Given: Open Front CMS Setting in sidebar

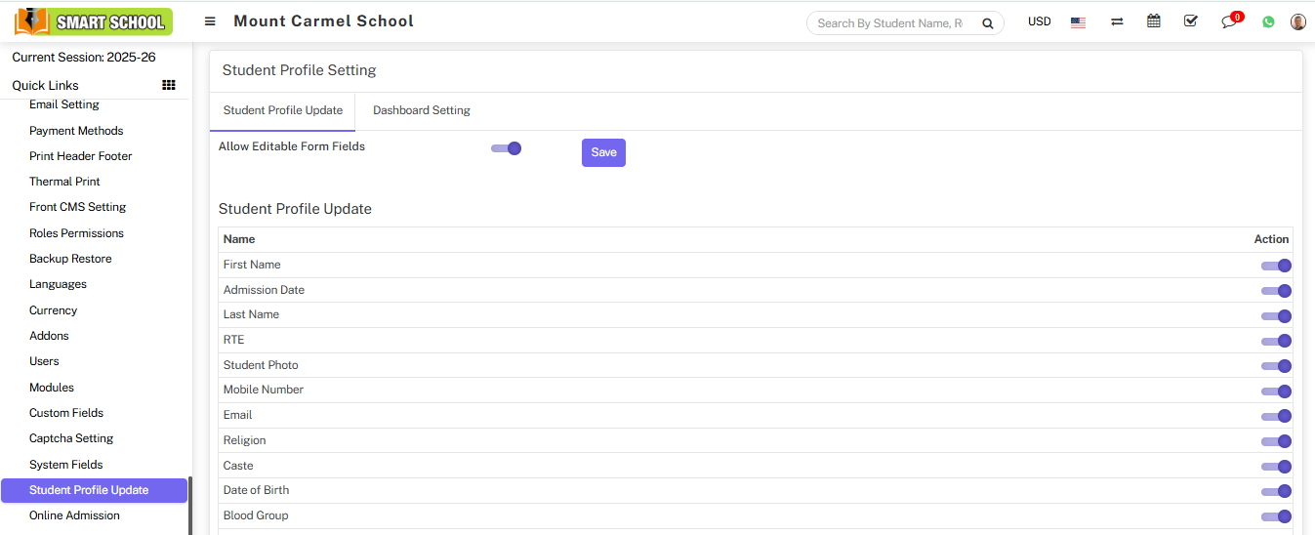Looking at the screenshot, I should 77,207.
